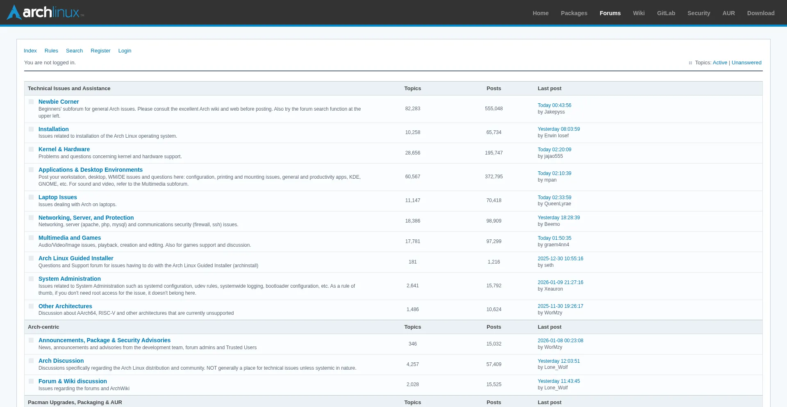Open the Networking, Server, and Protection forum
The width and height of the screenshot is (787, 407).
(86, 218)
